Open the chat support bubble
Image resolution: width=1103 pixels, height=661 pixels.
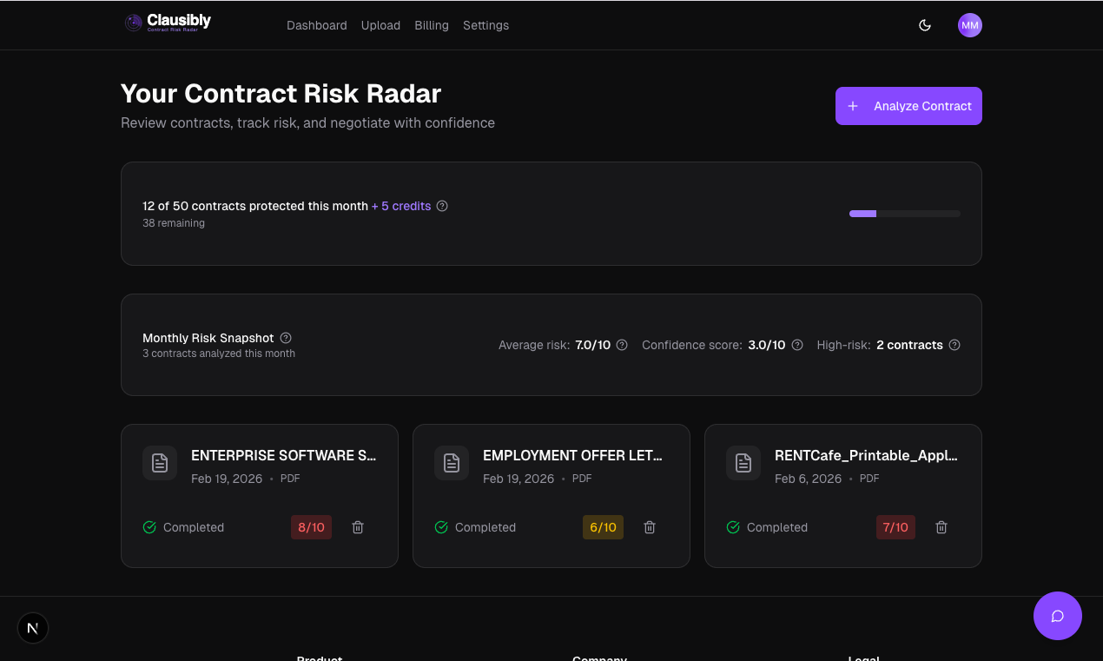coord(1057,616)
